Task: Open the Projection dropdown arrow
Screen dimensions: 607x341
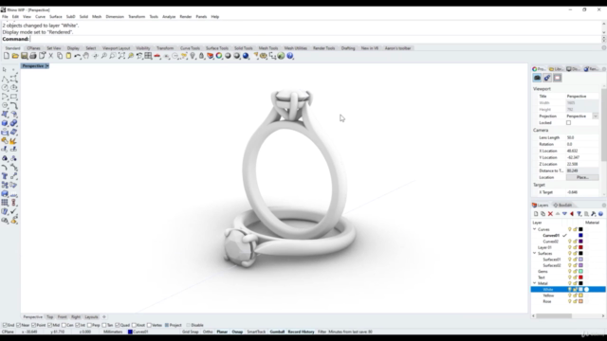Action: point(596,117)
